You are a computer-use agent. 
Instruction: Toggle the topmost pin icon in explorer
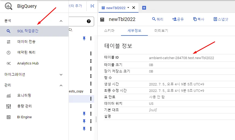84,38
